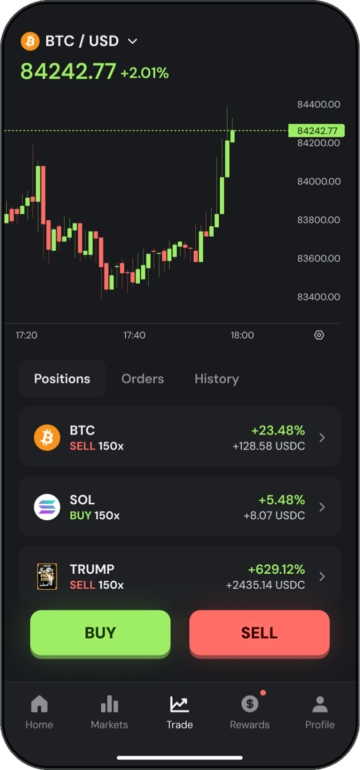Go to Home in bottom navigation
Viewport: 360px width, 770px height.
coord(39,705)
